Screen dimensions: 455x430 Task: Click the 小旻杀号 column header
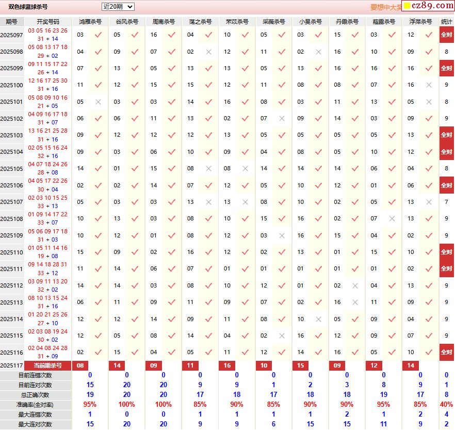(x=311, y=22)
